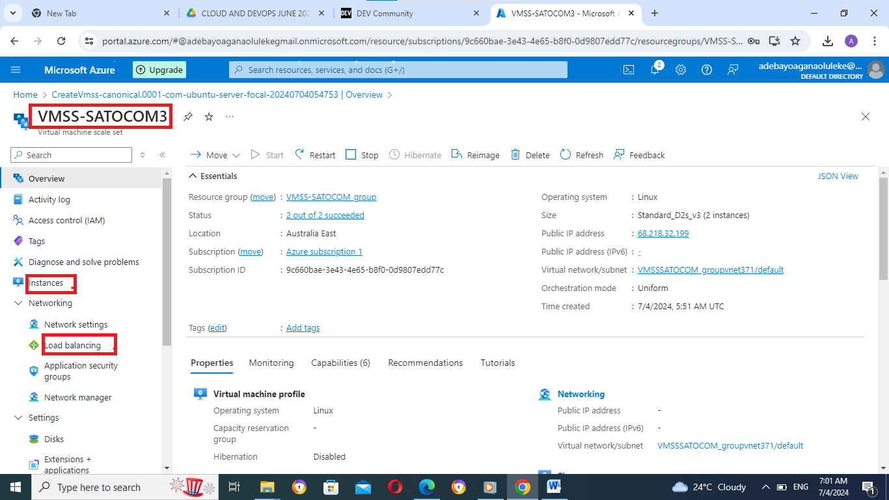Click the Start command
This screenshot has height=500, width=889.
coord(267,155)
